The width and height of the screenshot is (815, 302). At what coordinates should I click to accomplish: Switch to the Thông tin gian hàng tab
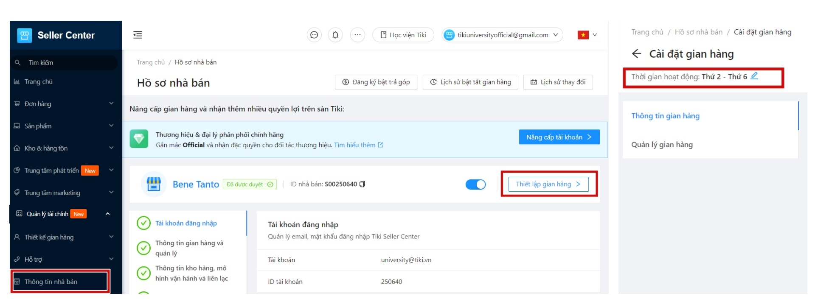pos(665,116)
